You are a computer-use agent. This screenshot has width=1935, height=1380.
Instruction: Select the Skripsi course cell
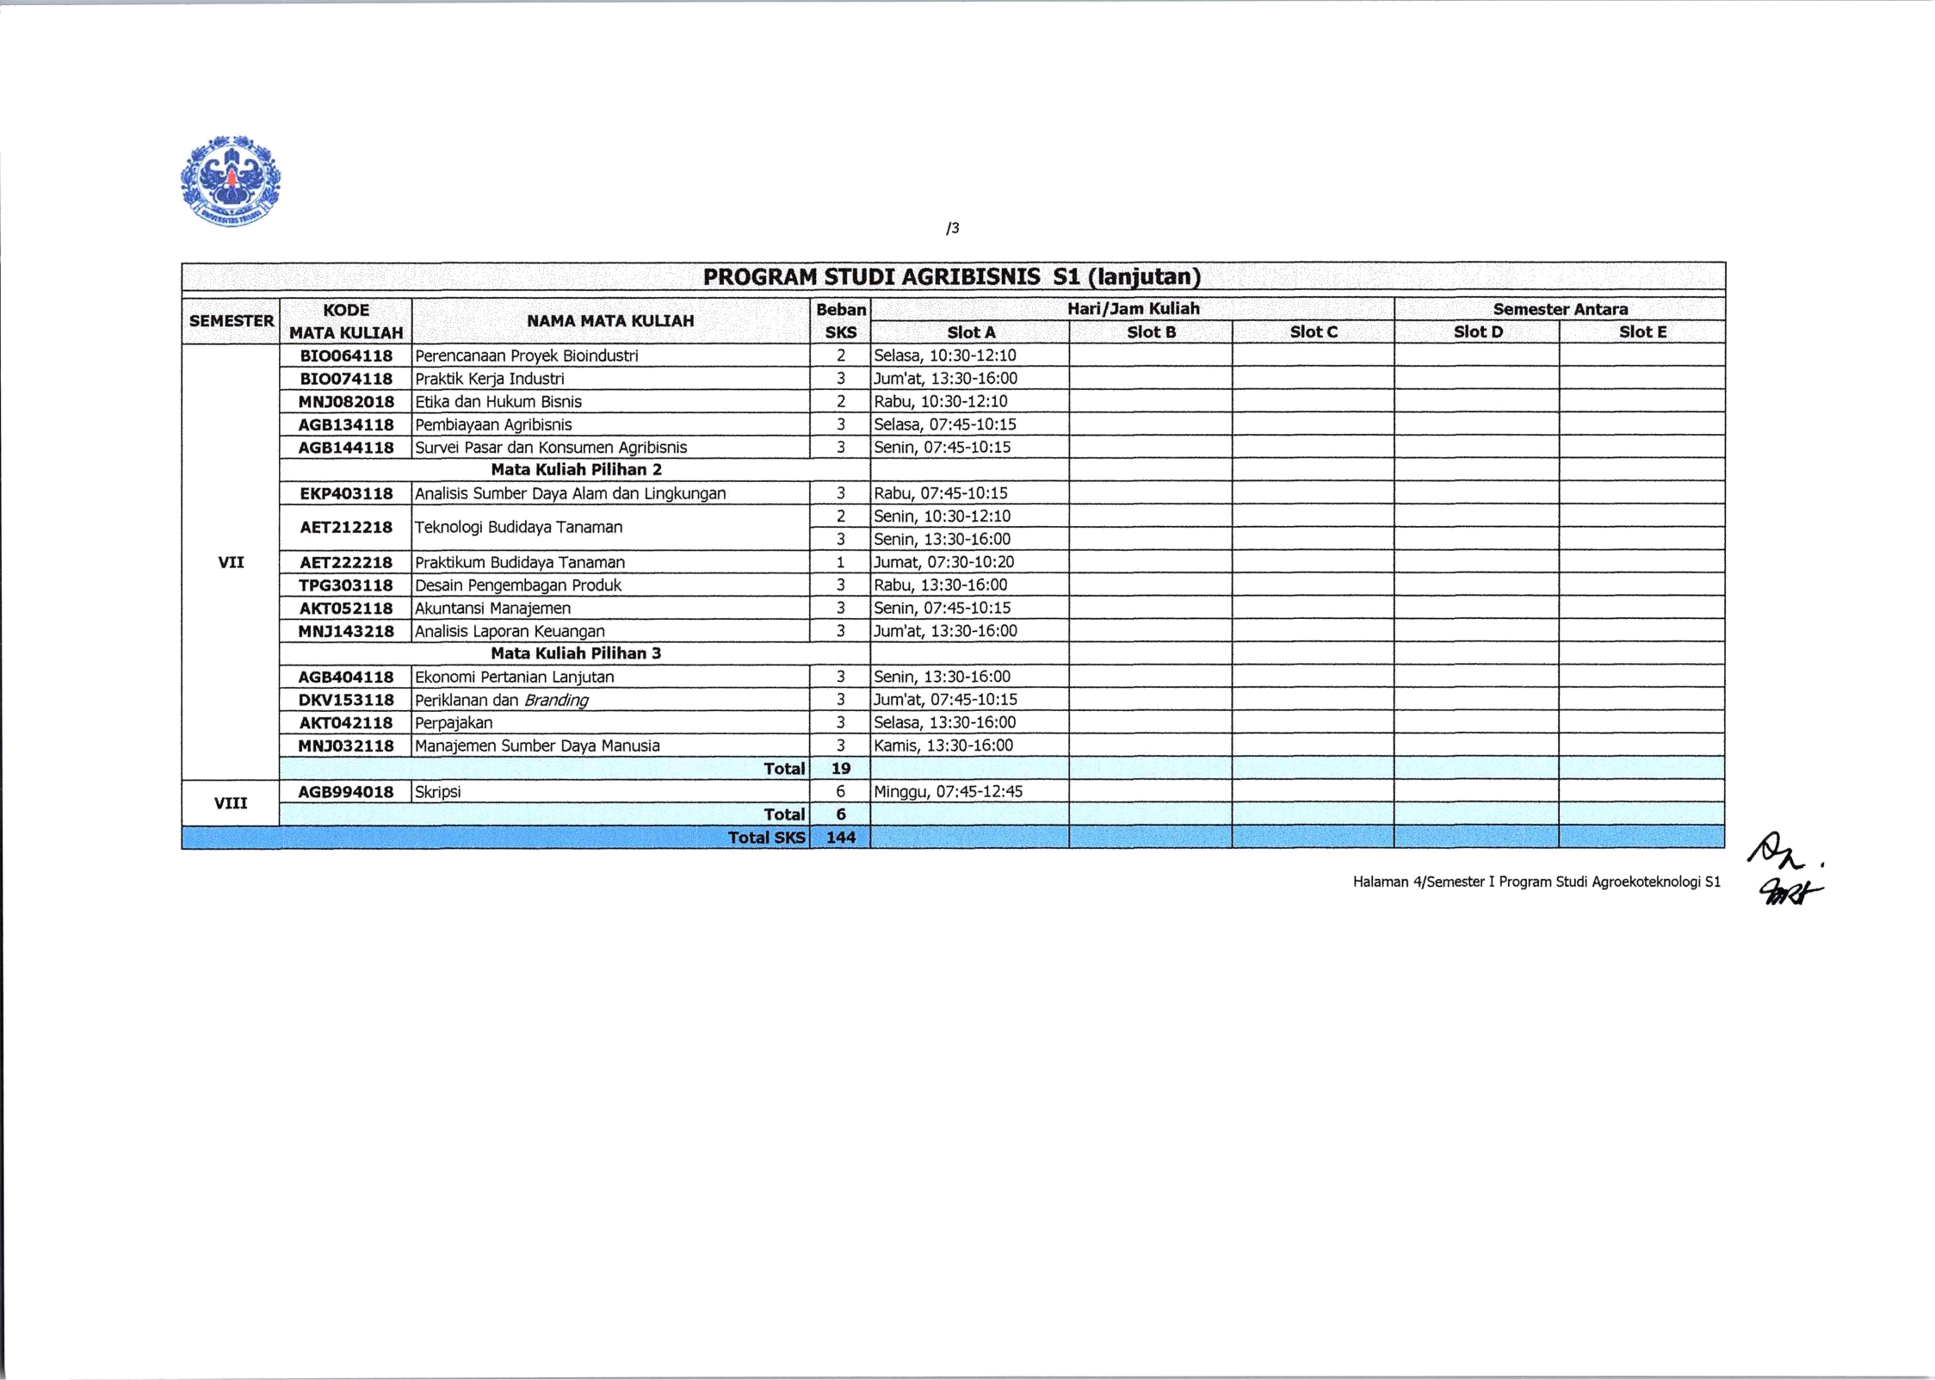coord(610,792)
